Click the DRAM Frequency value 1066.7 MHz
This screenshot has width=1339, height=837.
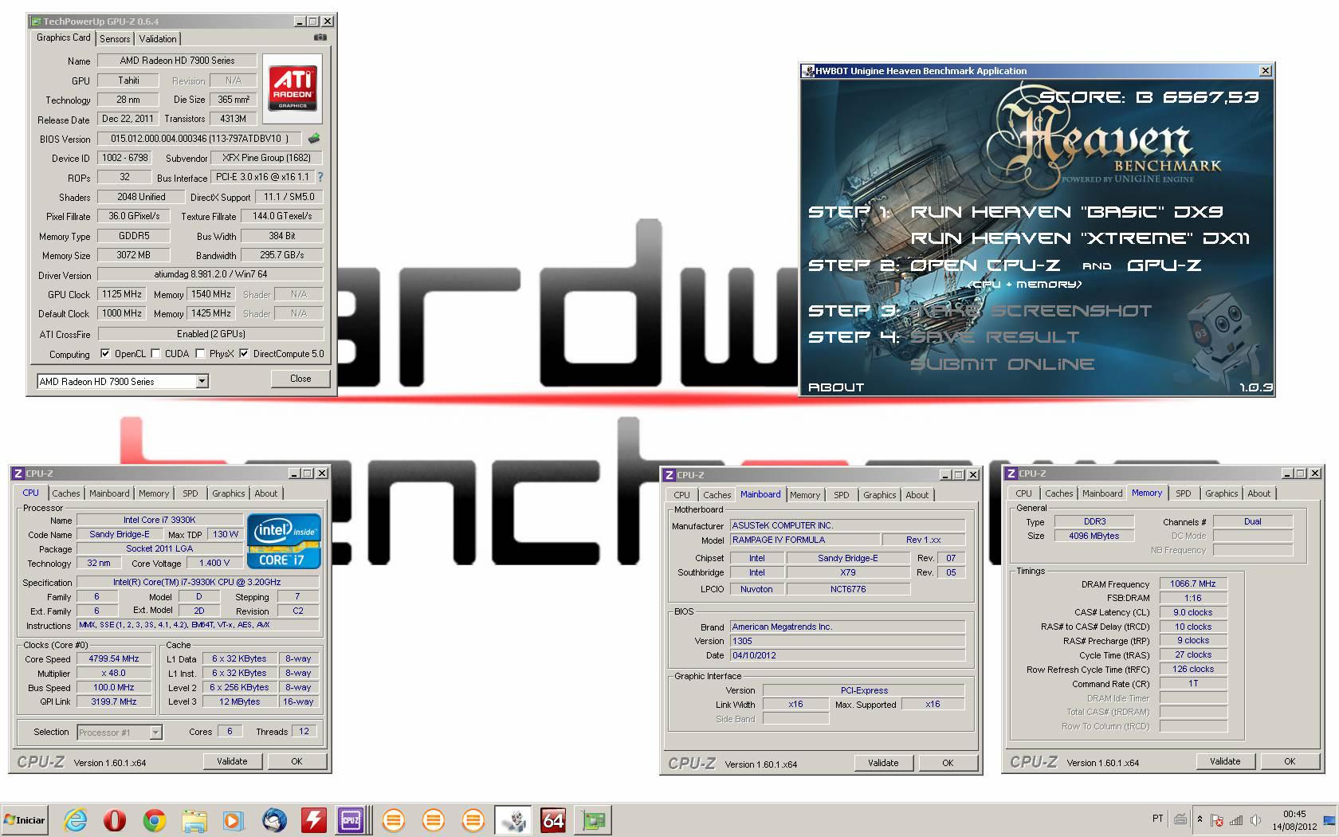[1193, 584]
